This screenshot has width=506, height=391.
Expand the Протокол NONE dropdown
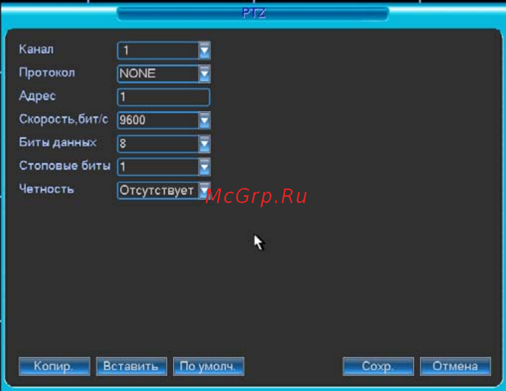coord(164,74)
